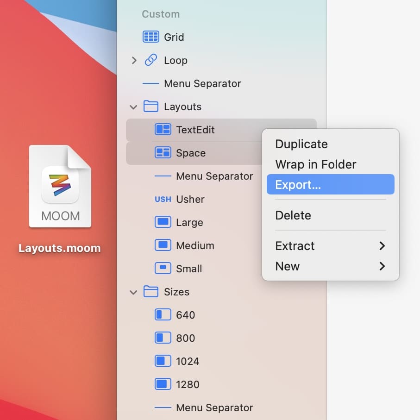The width and height of the screenshot is (420, 420).
Task: Select the Medium row label
Action: pos(195,245)
